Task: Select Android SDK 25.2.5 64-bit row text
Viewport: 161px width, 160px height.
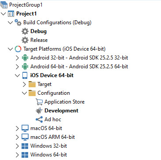Action: coord(79,67)
